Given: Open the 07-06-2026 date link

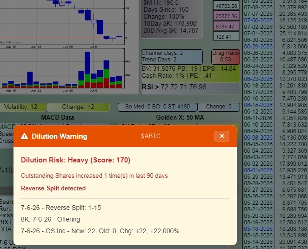Looking at the screenshot, I should [x=258, y=20].
